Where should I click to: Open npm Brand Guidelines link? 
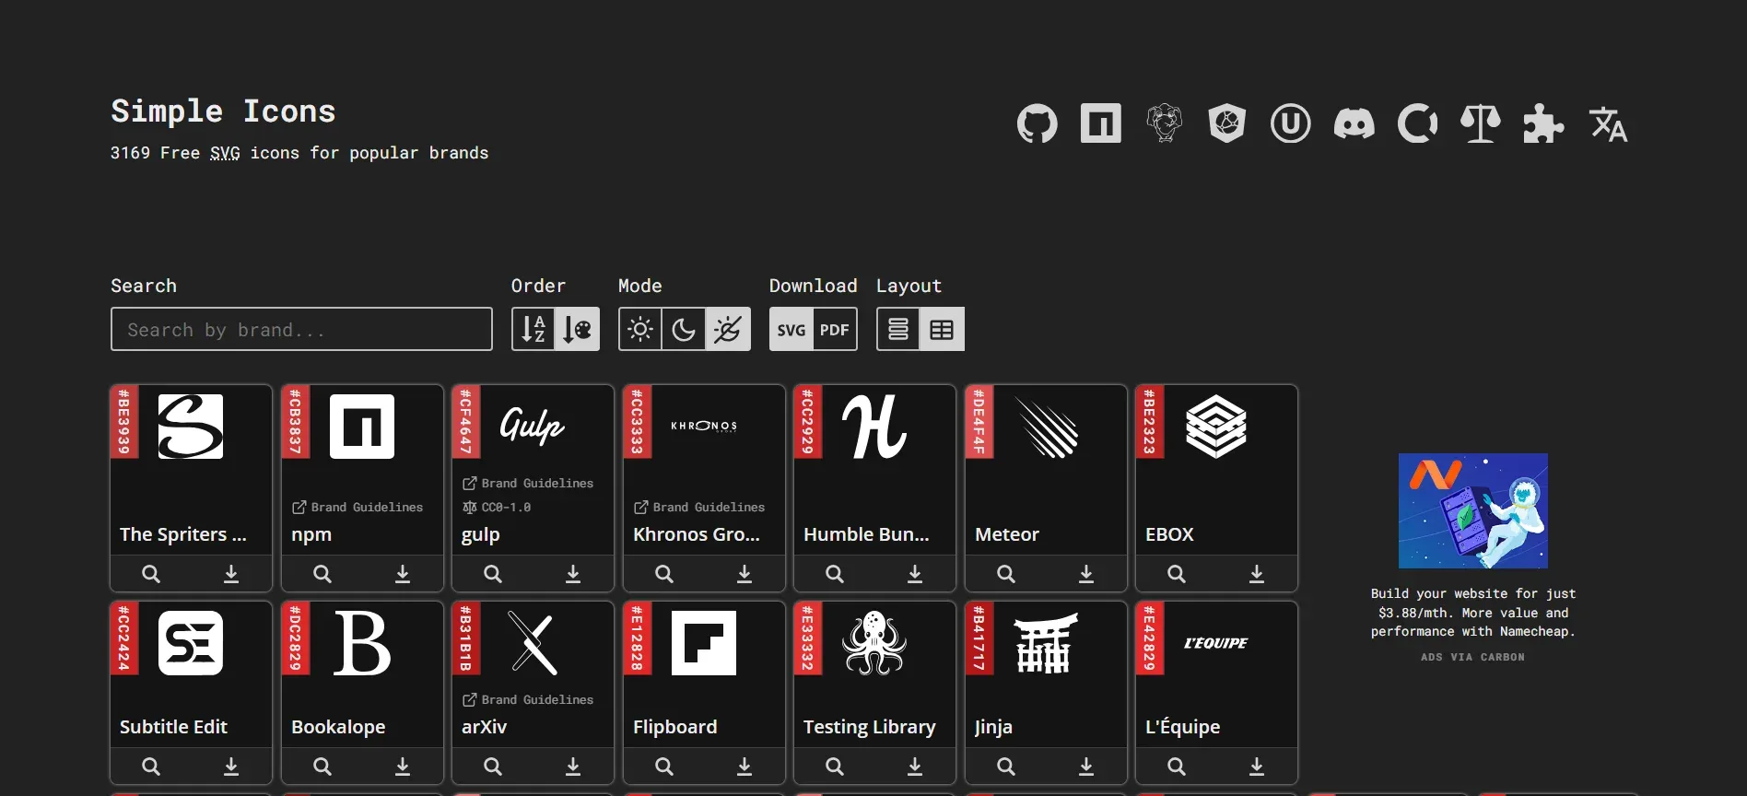(358, 508)
